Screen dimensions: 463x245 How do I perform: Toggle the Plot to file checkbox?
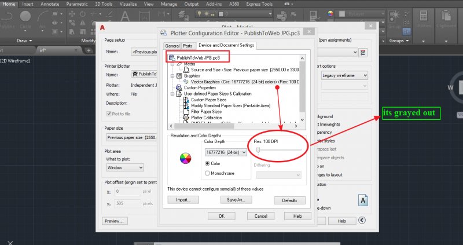click(x=109, y=114)
